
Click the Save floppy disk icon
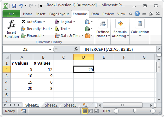pyautogui.click(x=14, y=6)
